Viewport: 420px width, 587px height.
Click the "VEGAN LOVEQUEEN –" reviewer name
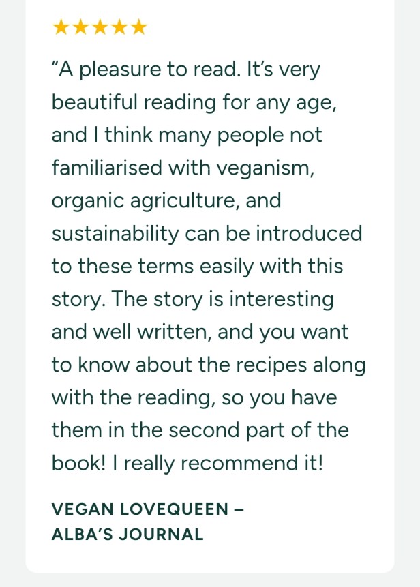tap(147, 509)
